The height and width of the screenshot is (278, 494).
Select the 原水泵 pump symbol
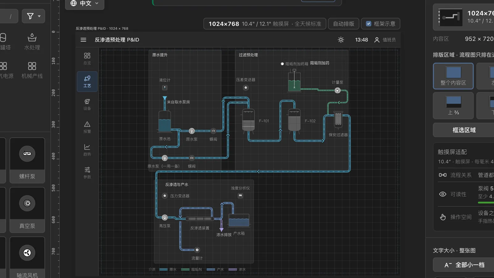click(x=192, y=131)
